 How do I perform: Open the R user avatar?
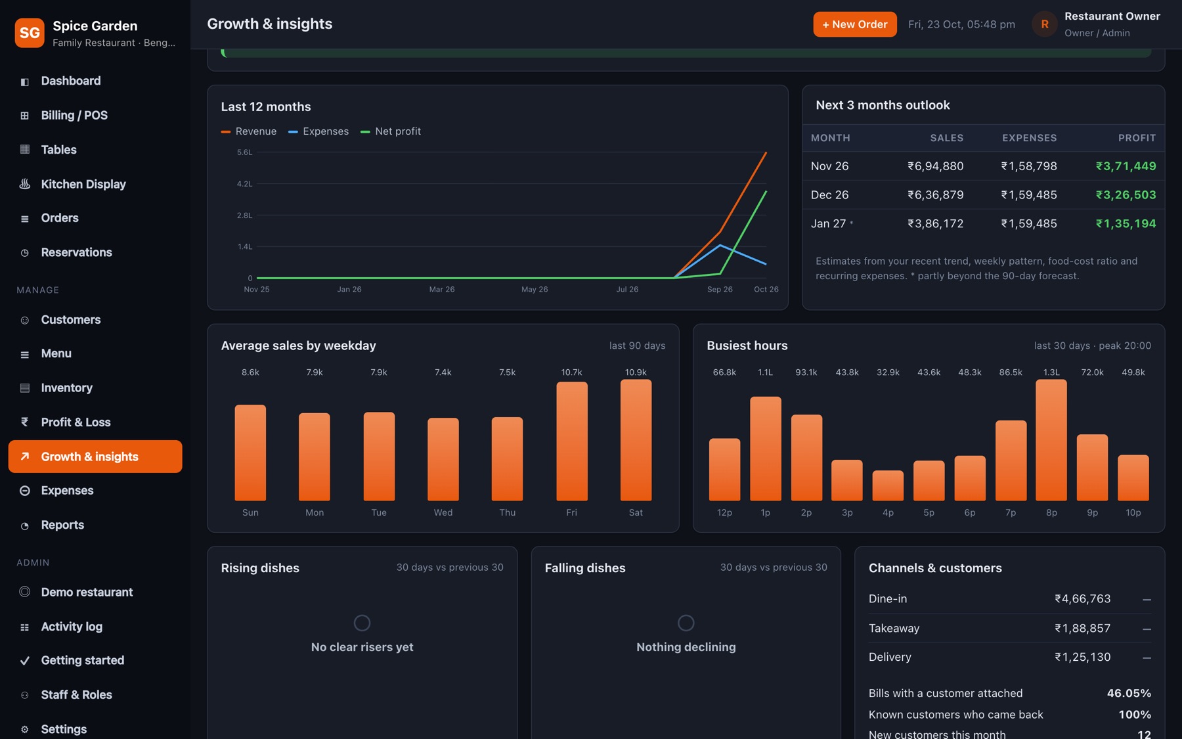[x=1044, y=24]
